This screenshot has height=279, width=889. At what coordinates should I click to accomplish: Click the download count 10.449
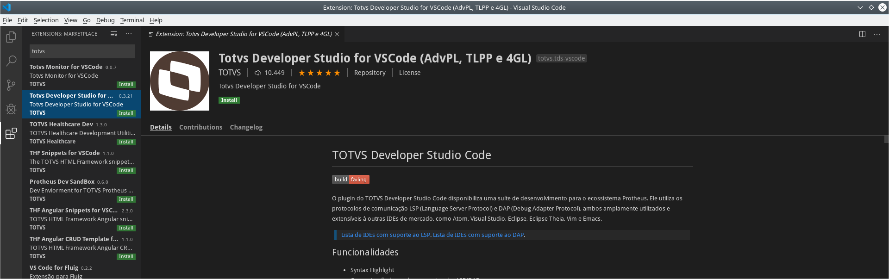pyautogui.click(x=269, y=73)
